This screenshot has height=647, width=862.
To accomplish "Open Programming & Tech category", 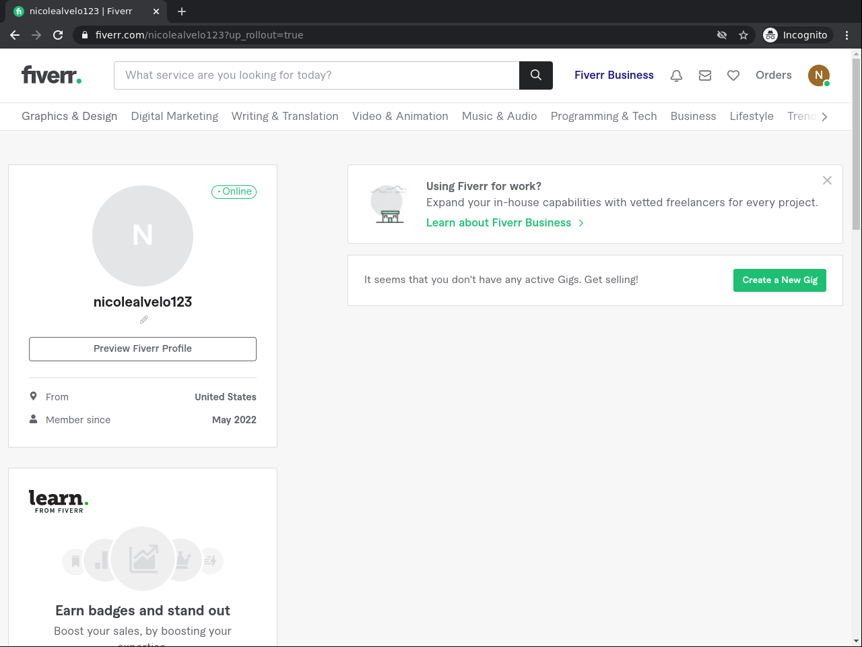I will (604, 116).
